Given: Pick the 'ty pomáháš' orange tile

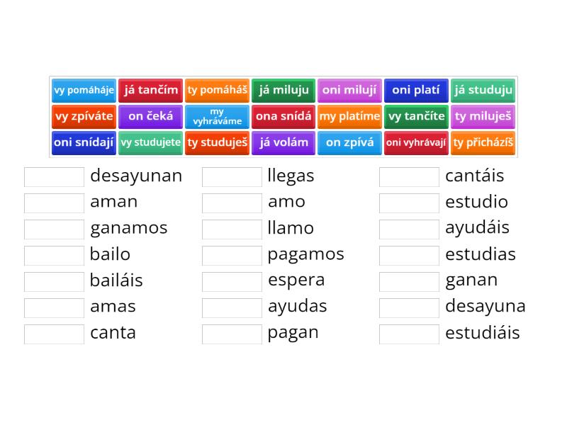Looking at the screenshot, I should tap(217, 91).
